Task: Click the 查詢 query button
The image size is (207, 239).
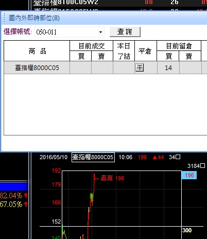Action: coord(125,32)
